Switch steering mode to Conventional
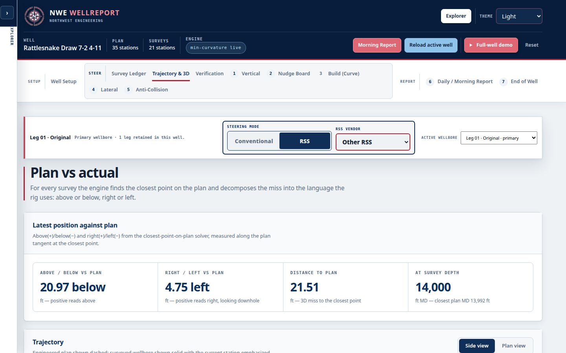 pos(254,141)
